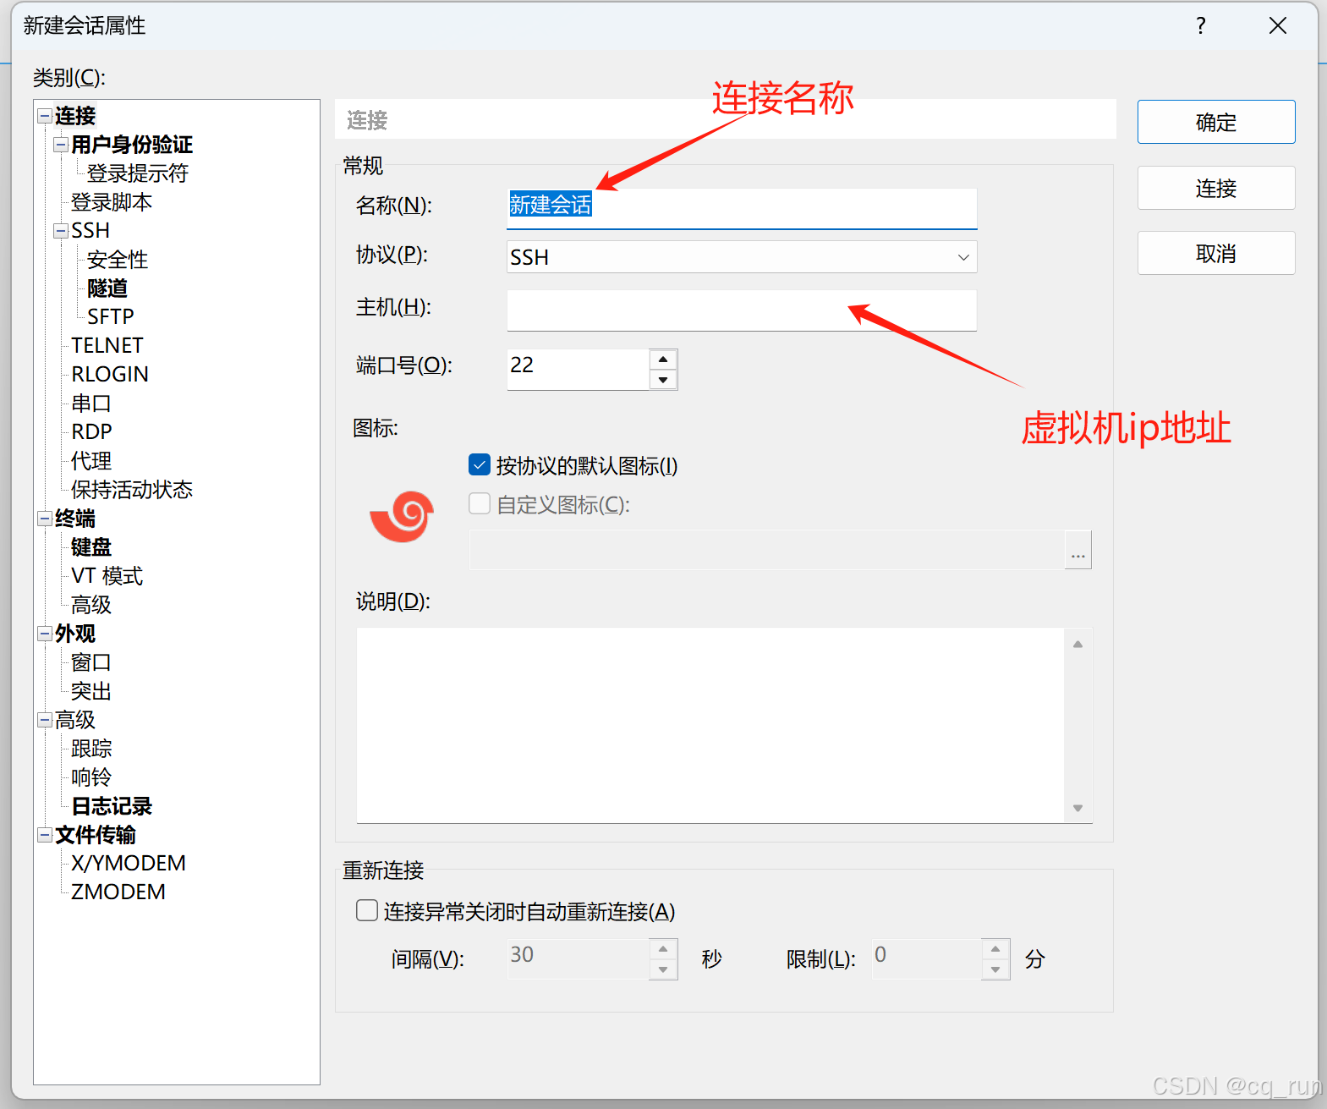Image resolution: width=1327 pixels, height=1109 pixels.
Task: Focus the session name input field
Action: pyautogui.click(x=742, y=208)
